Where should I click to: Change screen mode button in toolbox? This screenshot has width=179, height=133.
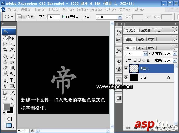pos(9,125)
